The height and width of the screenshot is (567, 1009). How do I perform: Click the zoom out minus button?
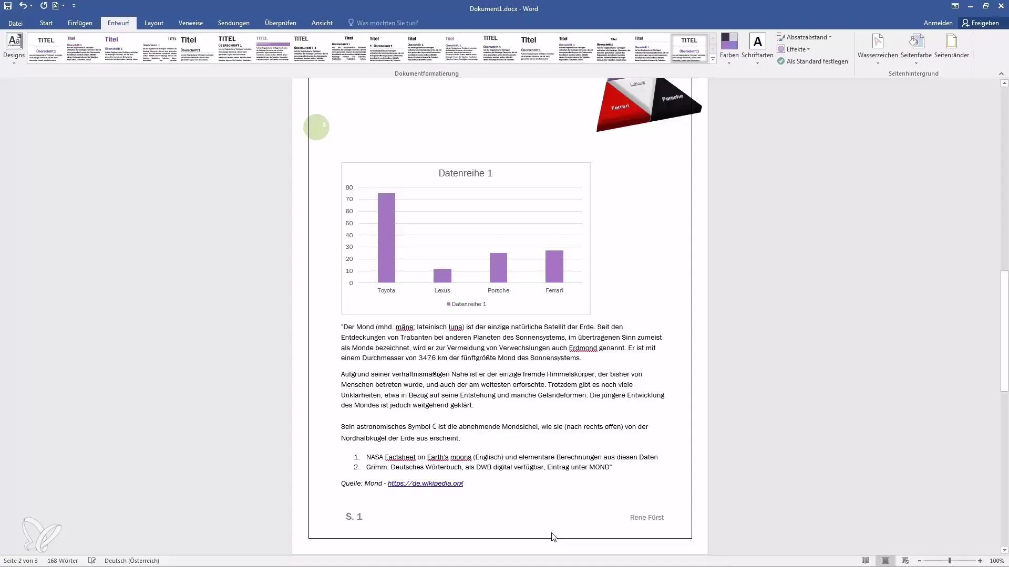pos(920,561)
